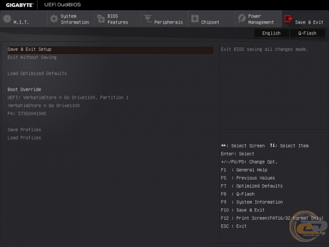Open the BIOS Features tab
Viewport: 329px width, 247px height.
click(118, 19)
